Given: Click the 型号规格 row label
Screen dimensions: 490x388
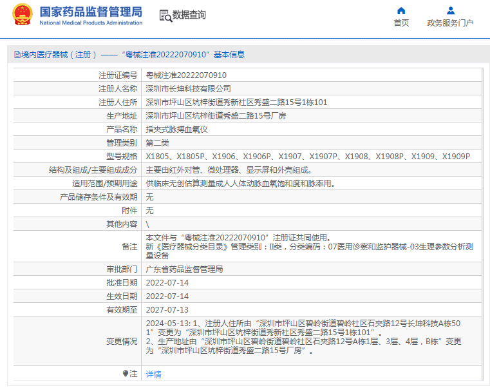Looking at the screenshot, I should click(x=122, y=157).
